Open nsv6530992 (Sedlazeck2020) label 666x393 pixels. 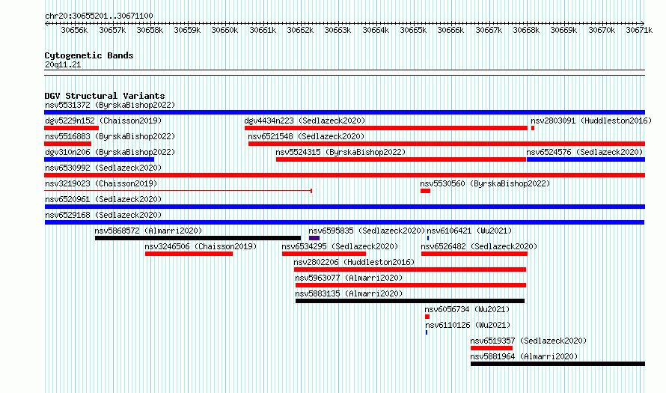click(x=103, y=168)
